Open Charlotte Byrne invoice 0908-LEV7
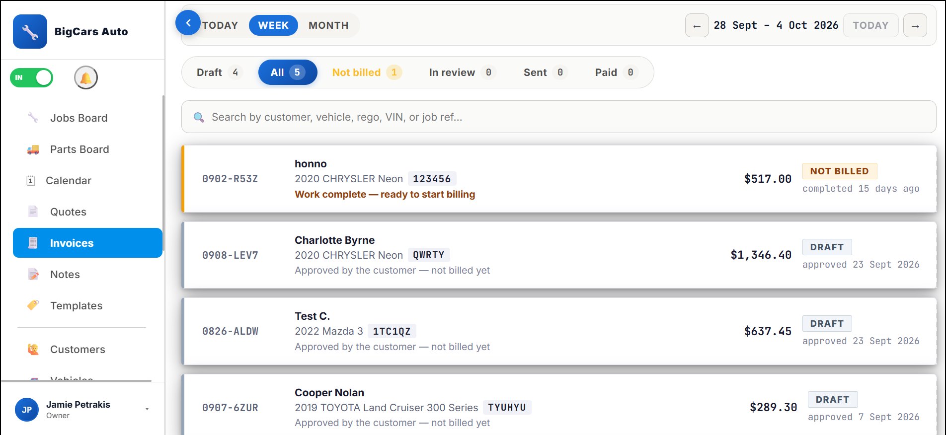The image size is (946, 435). point(559,255)
